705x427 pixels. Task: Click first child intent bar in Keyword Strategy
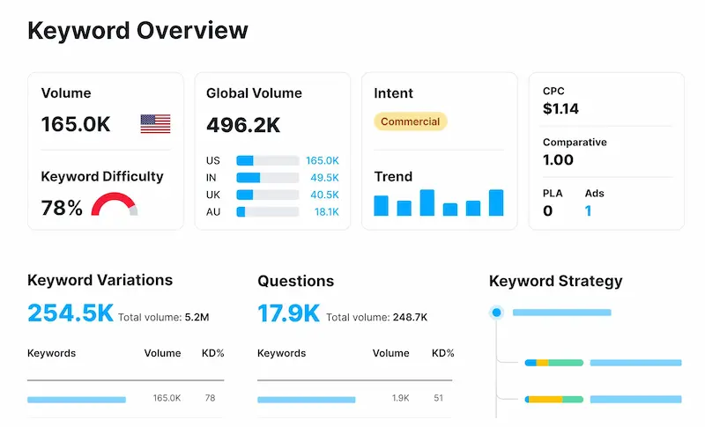[554, 363]
